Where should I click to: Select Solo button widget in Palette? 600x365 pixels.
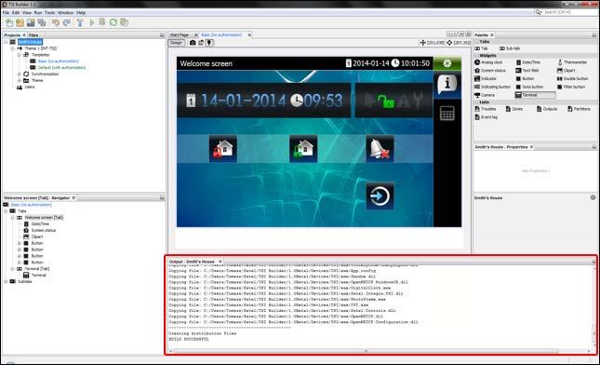pyautogui.click(x=529, y=87)
